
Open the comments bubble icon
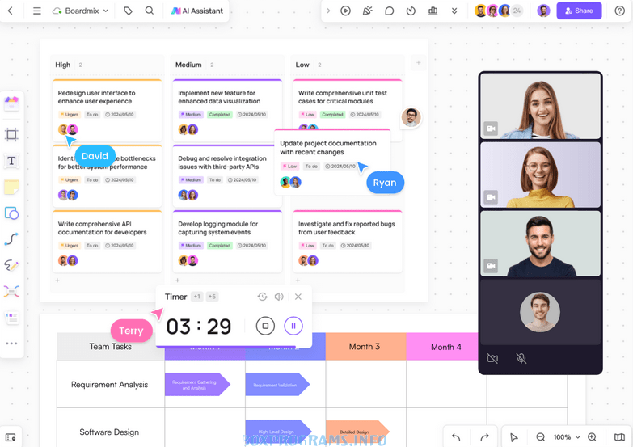(389, 11)
